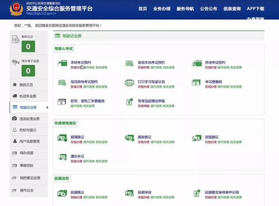The image size is (279, 206).
Task: Click the vehicle icon beside 机动车业务
Action: pos(15,96)
